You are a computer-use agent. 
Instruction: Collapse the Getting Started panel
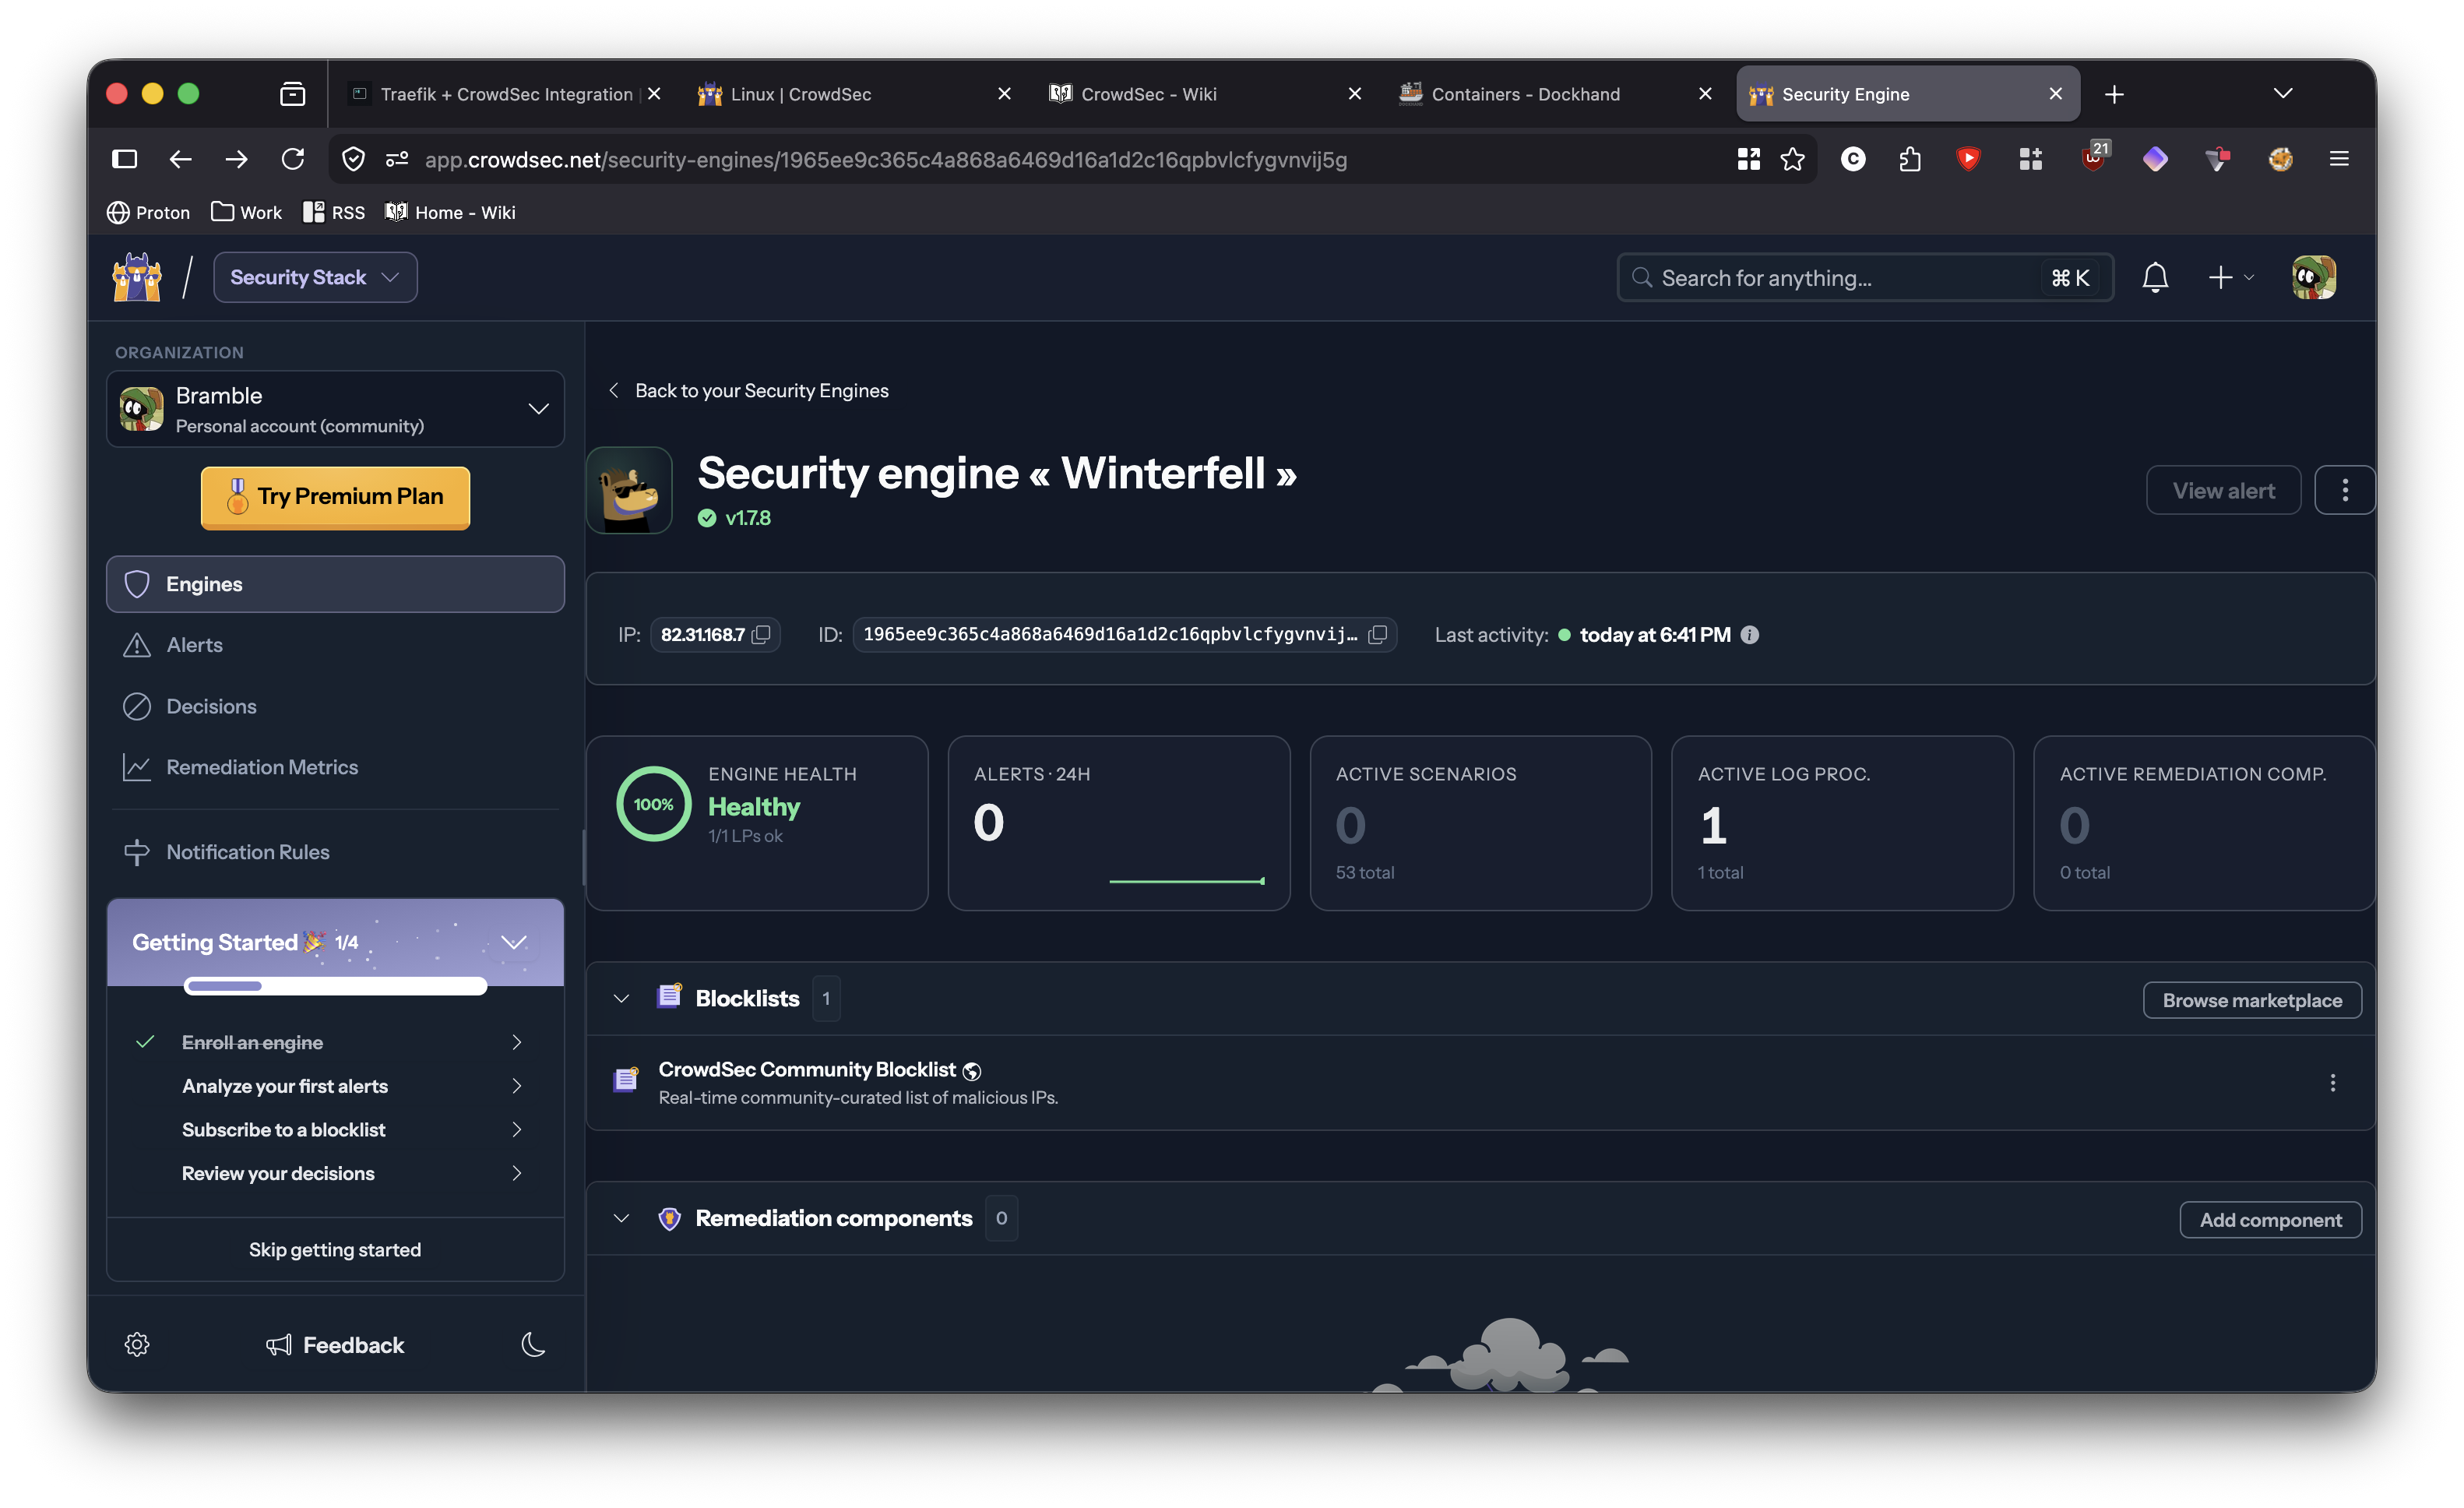coord(514,942)
